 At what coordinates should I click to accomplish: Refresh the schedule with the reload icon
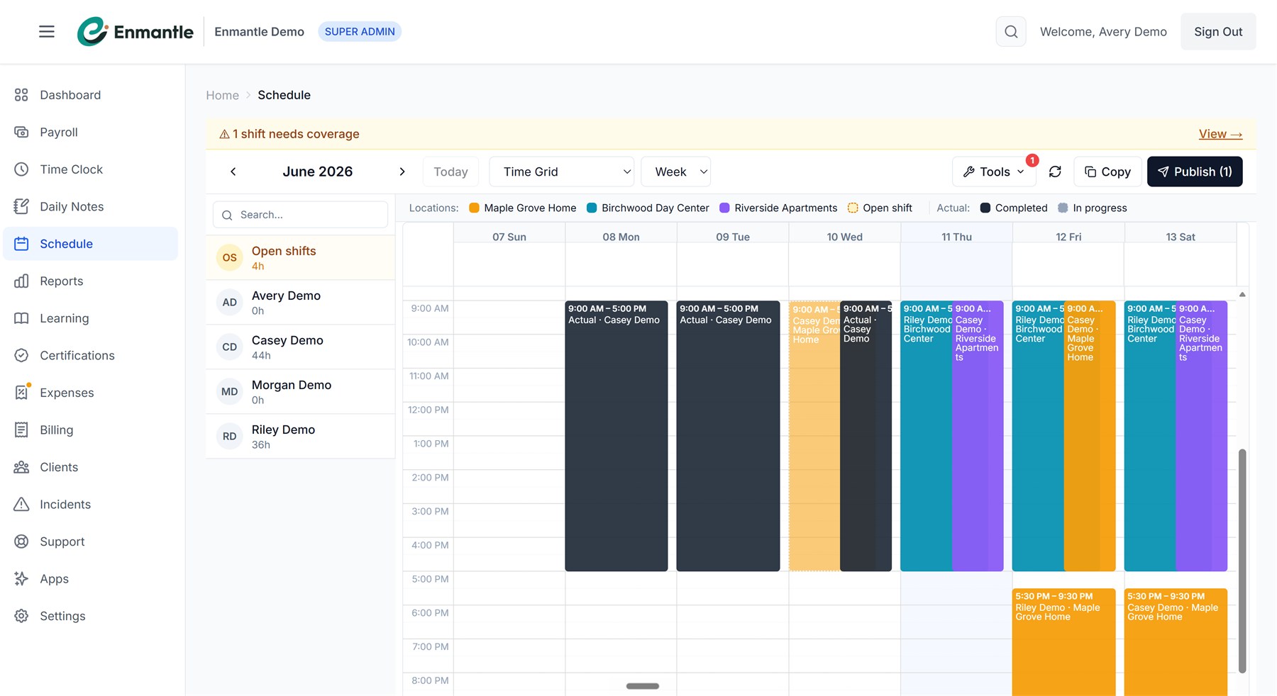pyautogui.click(x=1055, y=172)
